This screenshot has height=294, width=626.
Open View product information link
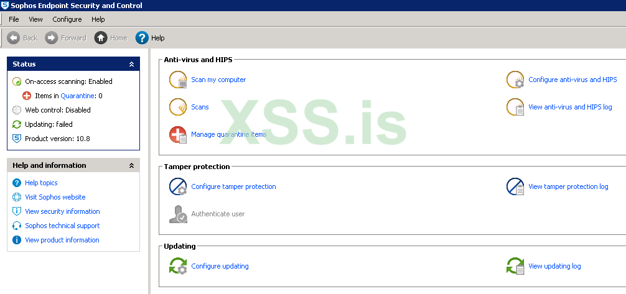coord(62,240)
